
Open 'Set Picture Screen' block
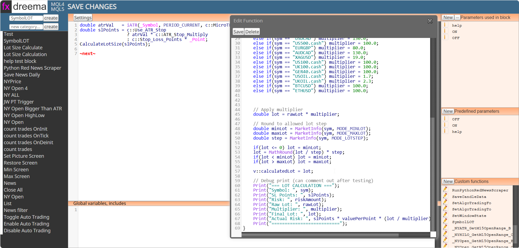[24, 156]
